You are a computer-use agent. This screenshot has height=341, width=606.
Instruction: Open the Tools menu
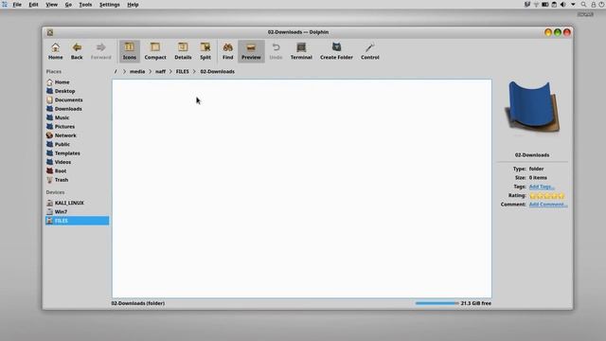(x=85, y=5)
